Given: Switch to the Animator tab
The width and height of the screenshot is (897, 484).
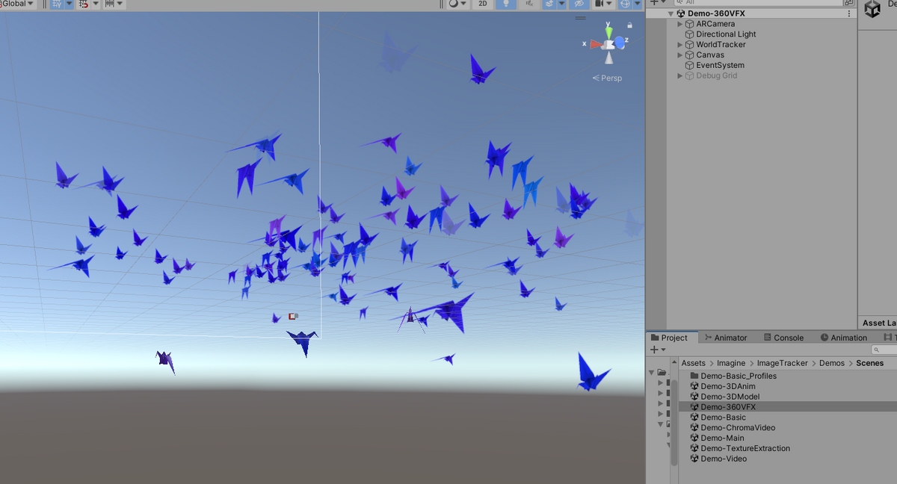Looking at the screenshot, I should (x=725, y=338).
